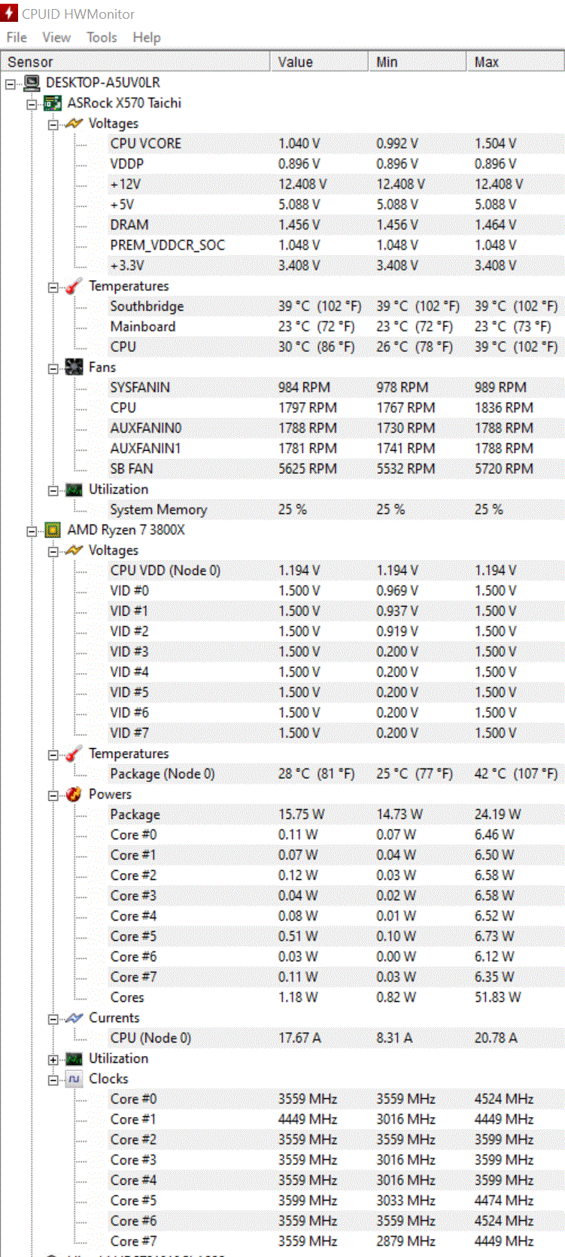Click the Sensor column header
The height and width of the screenshot is (1257, 565).
pyautogui.click(x=135, y=62)
